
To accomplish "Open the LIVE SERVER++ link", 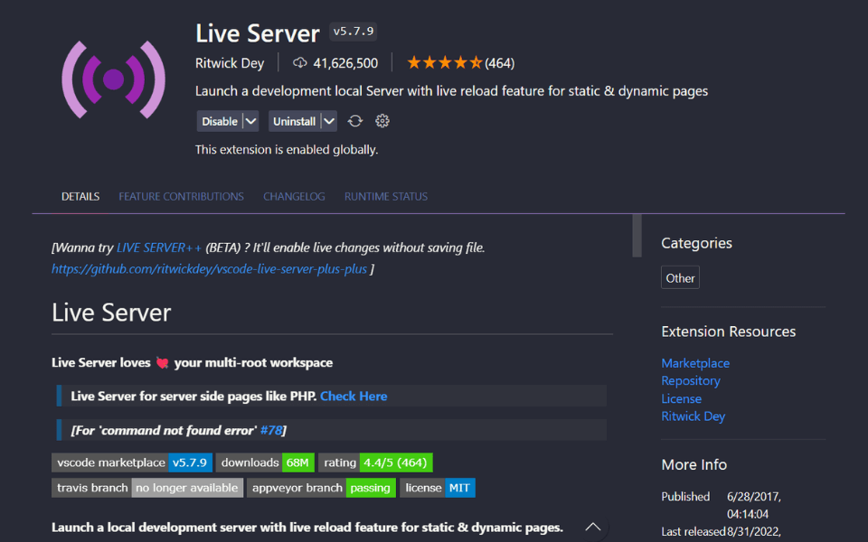I will coord(159,248).
